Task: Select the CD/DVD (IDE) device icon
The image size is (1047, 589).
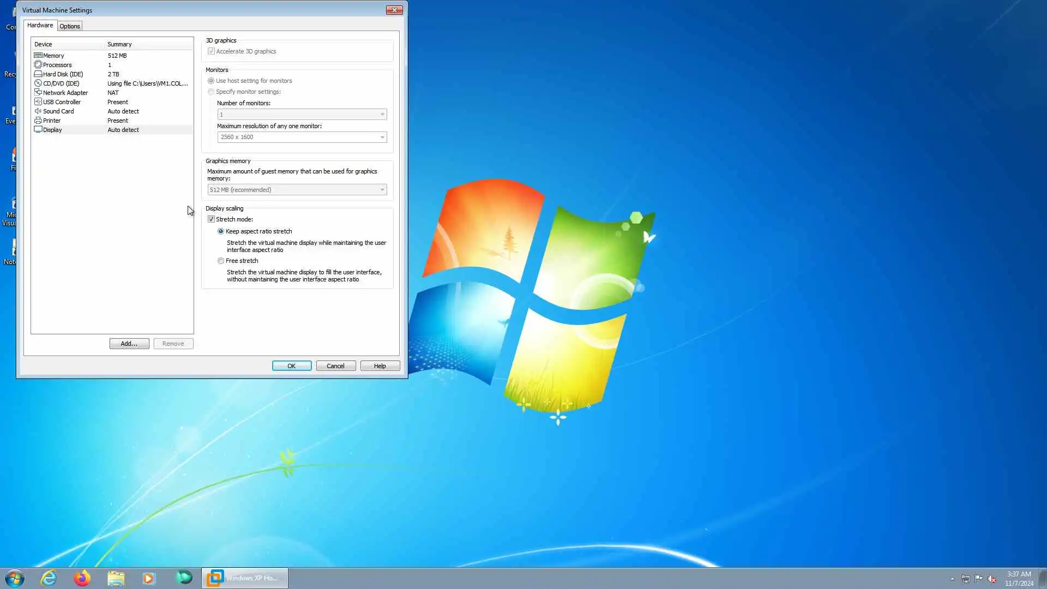Action: pos(38,83)
